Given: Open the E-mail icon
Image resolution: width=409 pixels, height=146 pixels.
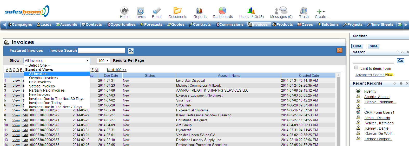Looking at the screenshot, I should 157,11.
